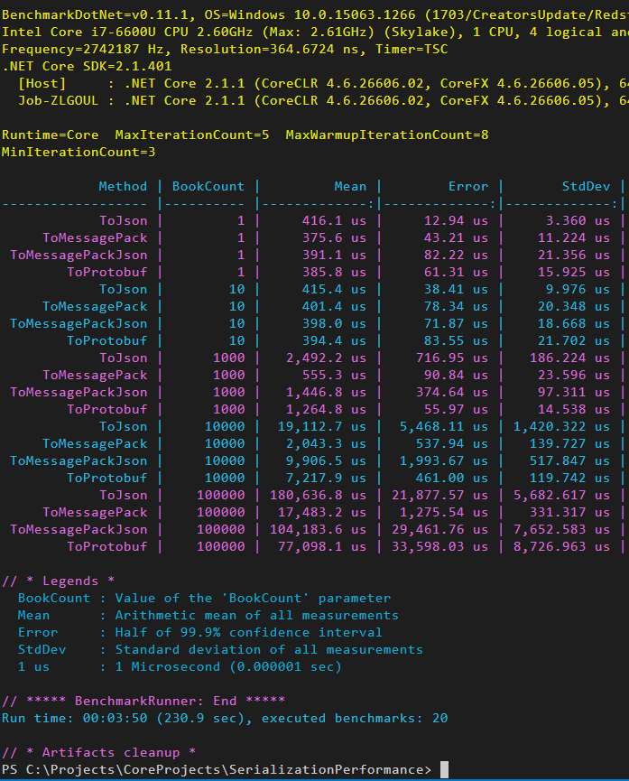Click the StdDev column header
The height and width of the screenshot is (781, 629).
point(588,186)
